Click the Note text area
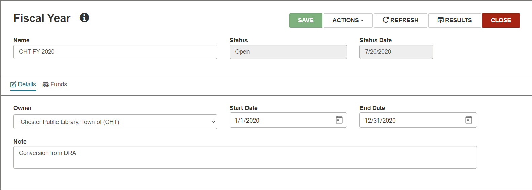This screenshot has height=190, width=532. click(x=245, y=157)
